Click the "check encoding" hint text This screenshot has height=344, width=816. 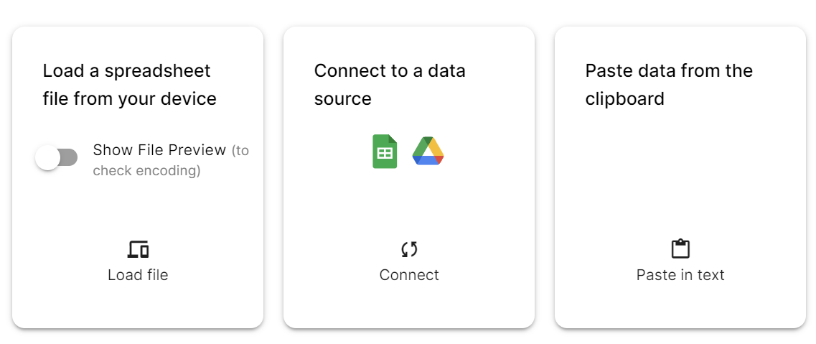point(146,171)
